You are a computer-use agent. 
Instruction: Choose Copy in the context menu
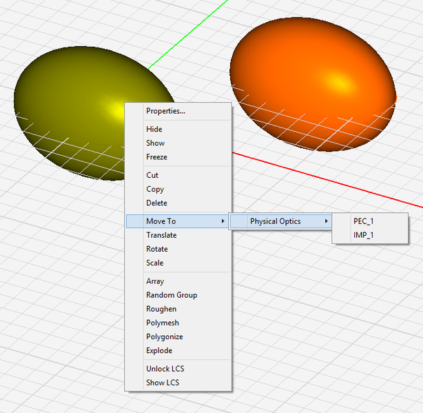coord(155,189)
